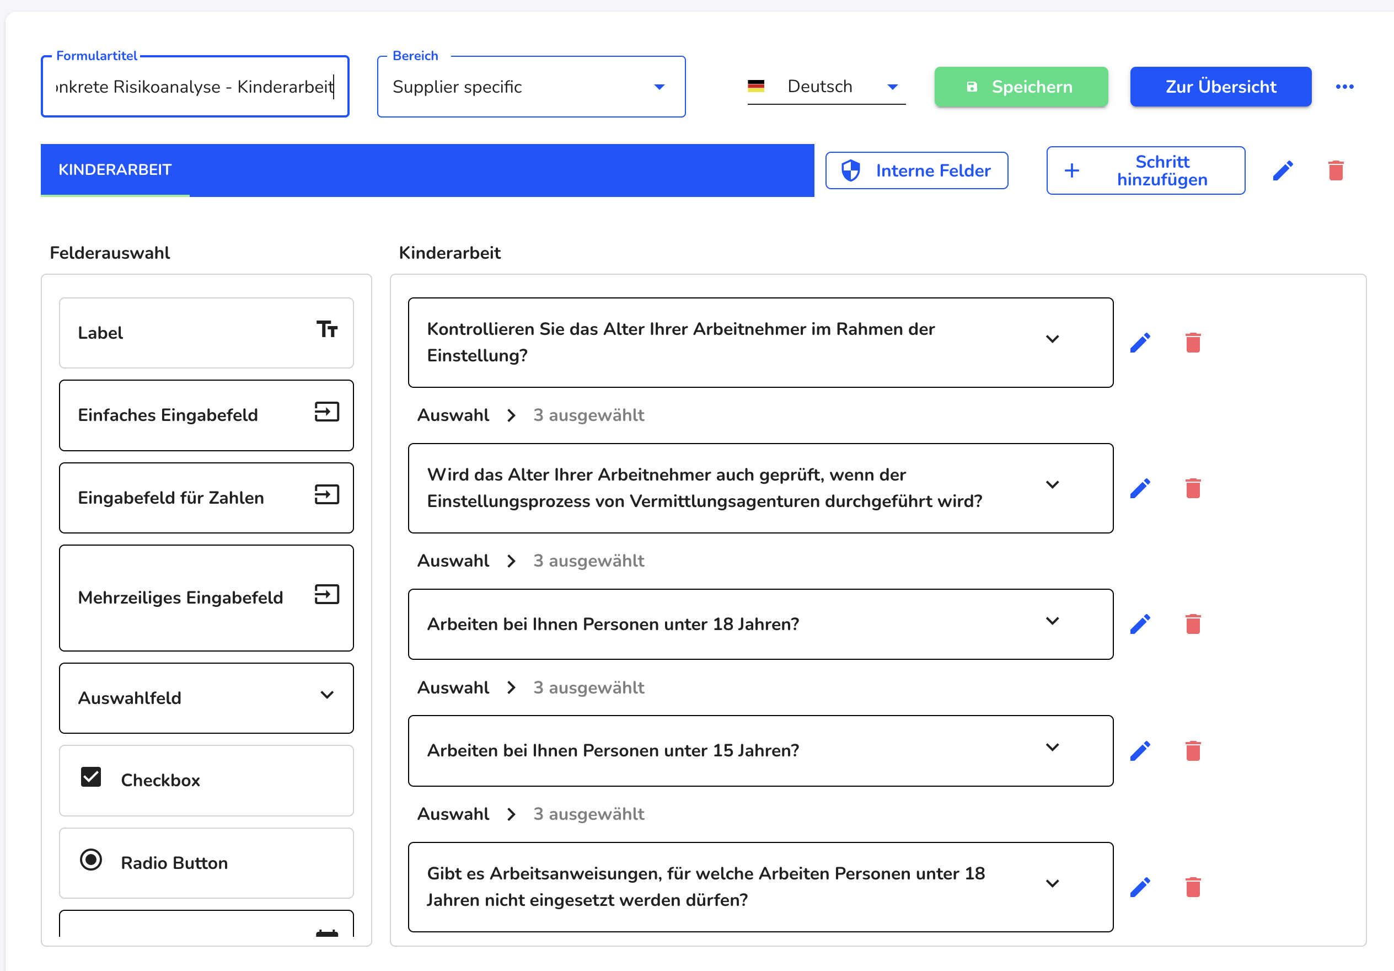Viewport: 1394px width, 971px height.
Task: Delete question about Vermittlungsagenturen
Action: click(x=1192, y=489)
